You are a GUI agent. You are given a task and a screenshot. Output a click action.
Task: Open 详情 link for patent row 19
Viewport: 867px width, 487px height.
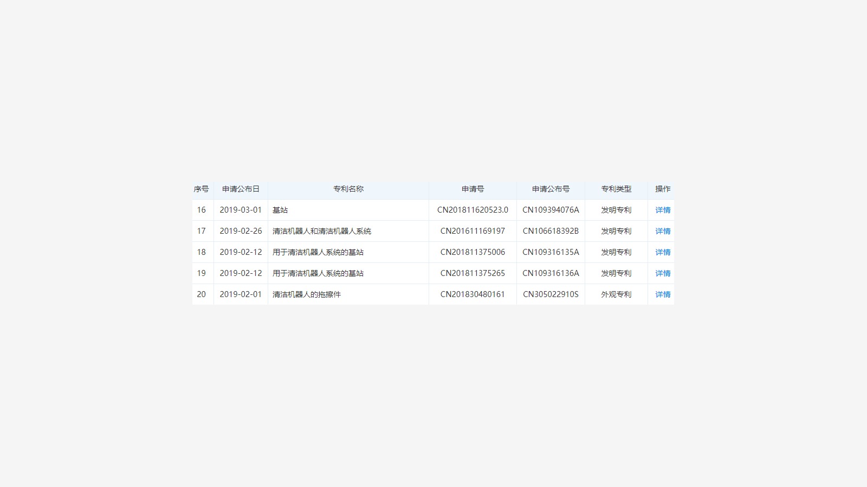(663, 273)
